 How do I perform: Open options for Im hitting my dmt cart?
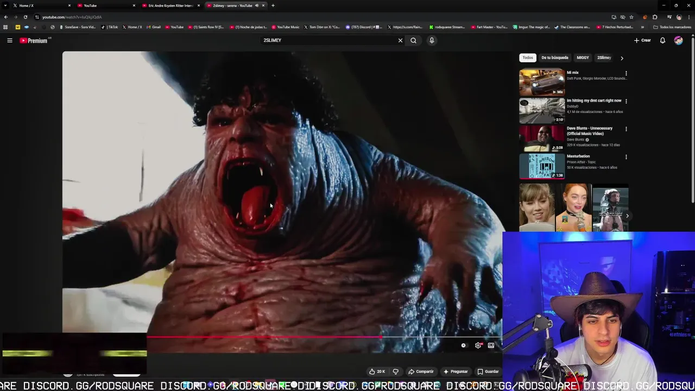tap(626, 101)
